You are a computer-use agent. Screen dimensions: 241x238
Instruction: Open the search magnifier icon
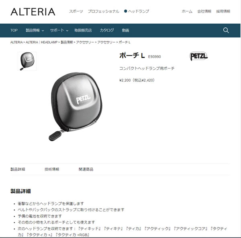[226, 30]
